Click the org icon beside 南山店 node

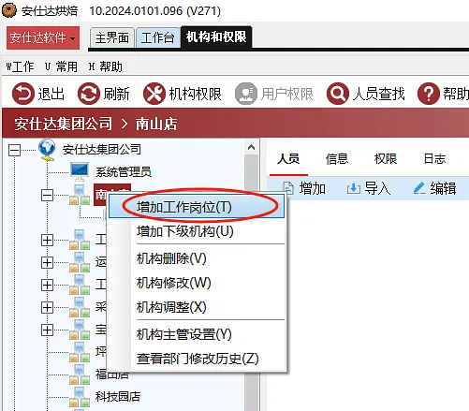point(80,195)
